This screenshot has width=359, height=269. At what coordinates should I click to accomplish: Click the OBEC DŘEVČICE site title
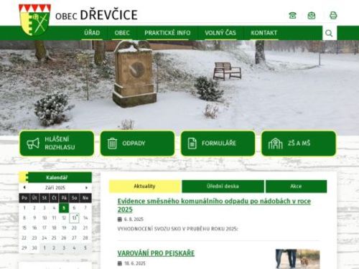tap(96, 15)
